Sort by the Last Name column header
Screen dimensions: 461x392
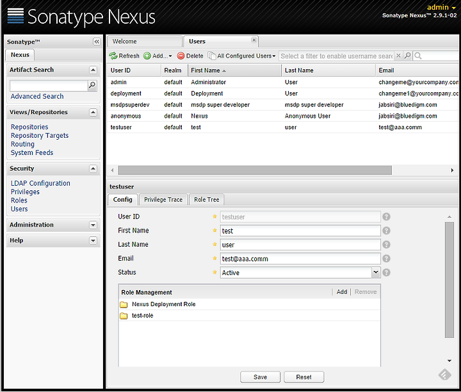[x=328, y=70]
